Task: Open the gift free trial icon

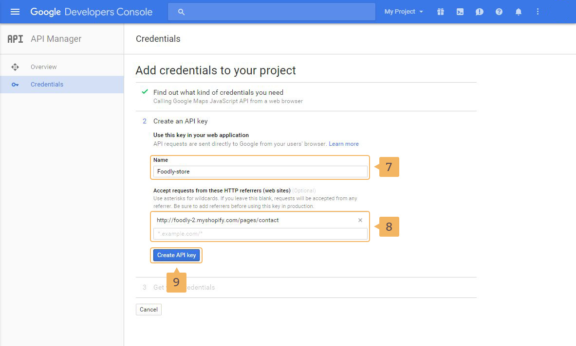Action: click(x=441, y=12)
